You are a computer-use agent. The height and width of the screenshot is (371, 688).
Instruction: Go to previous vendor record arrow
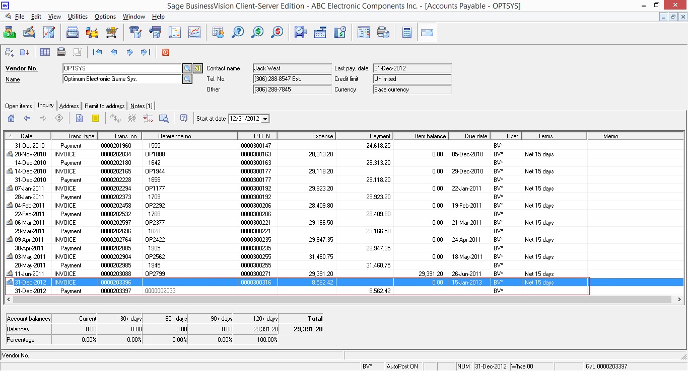[x=114, y=52]
